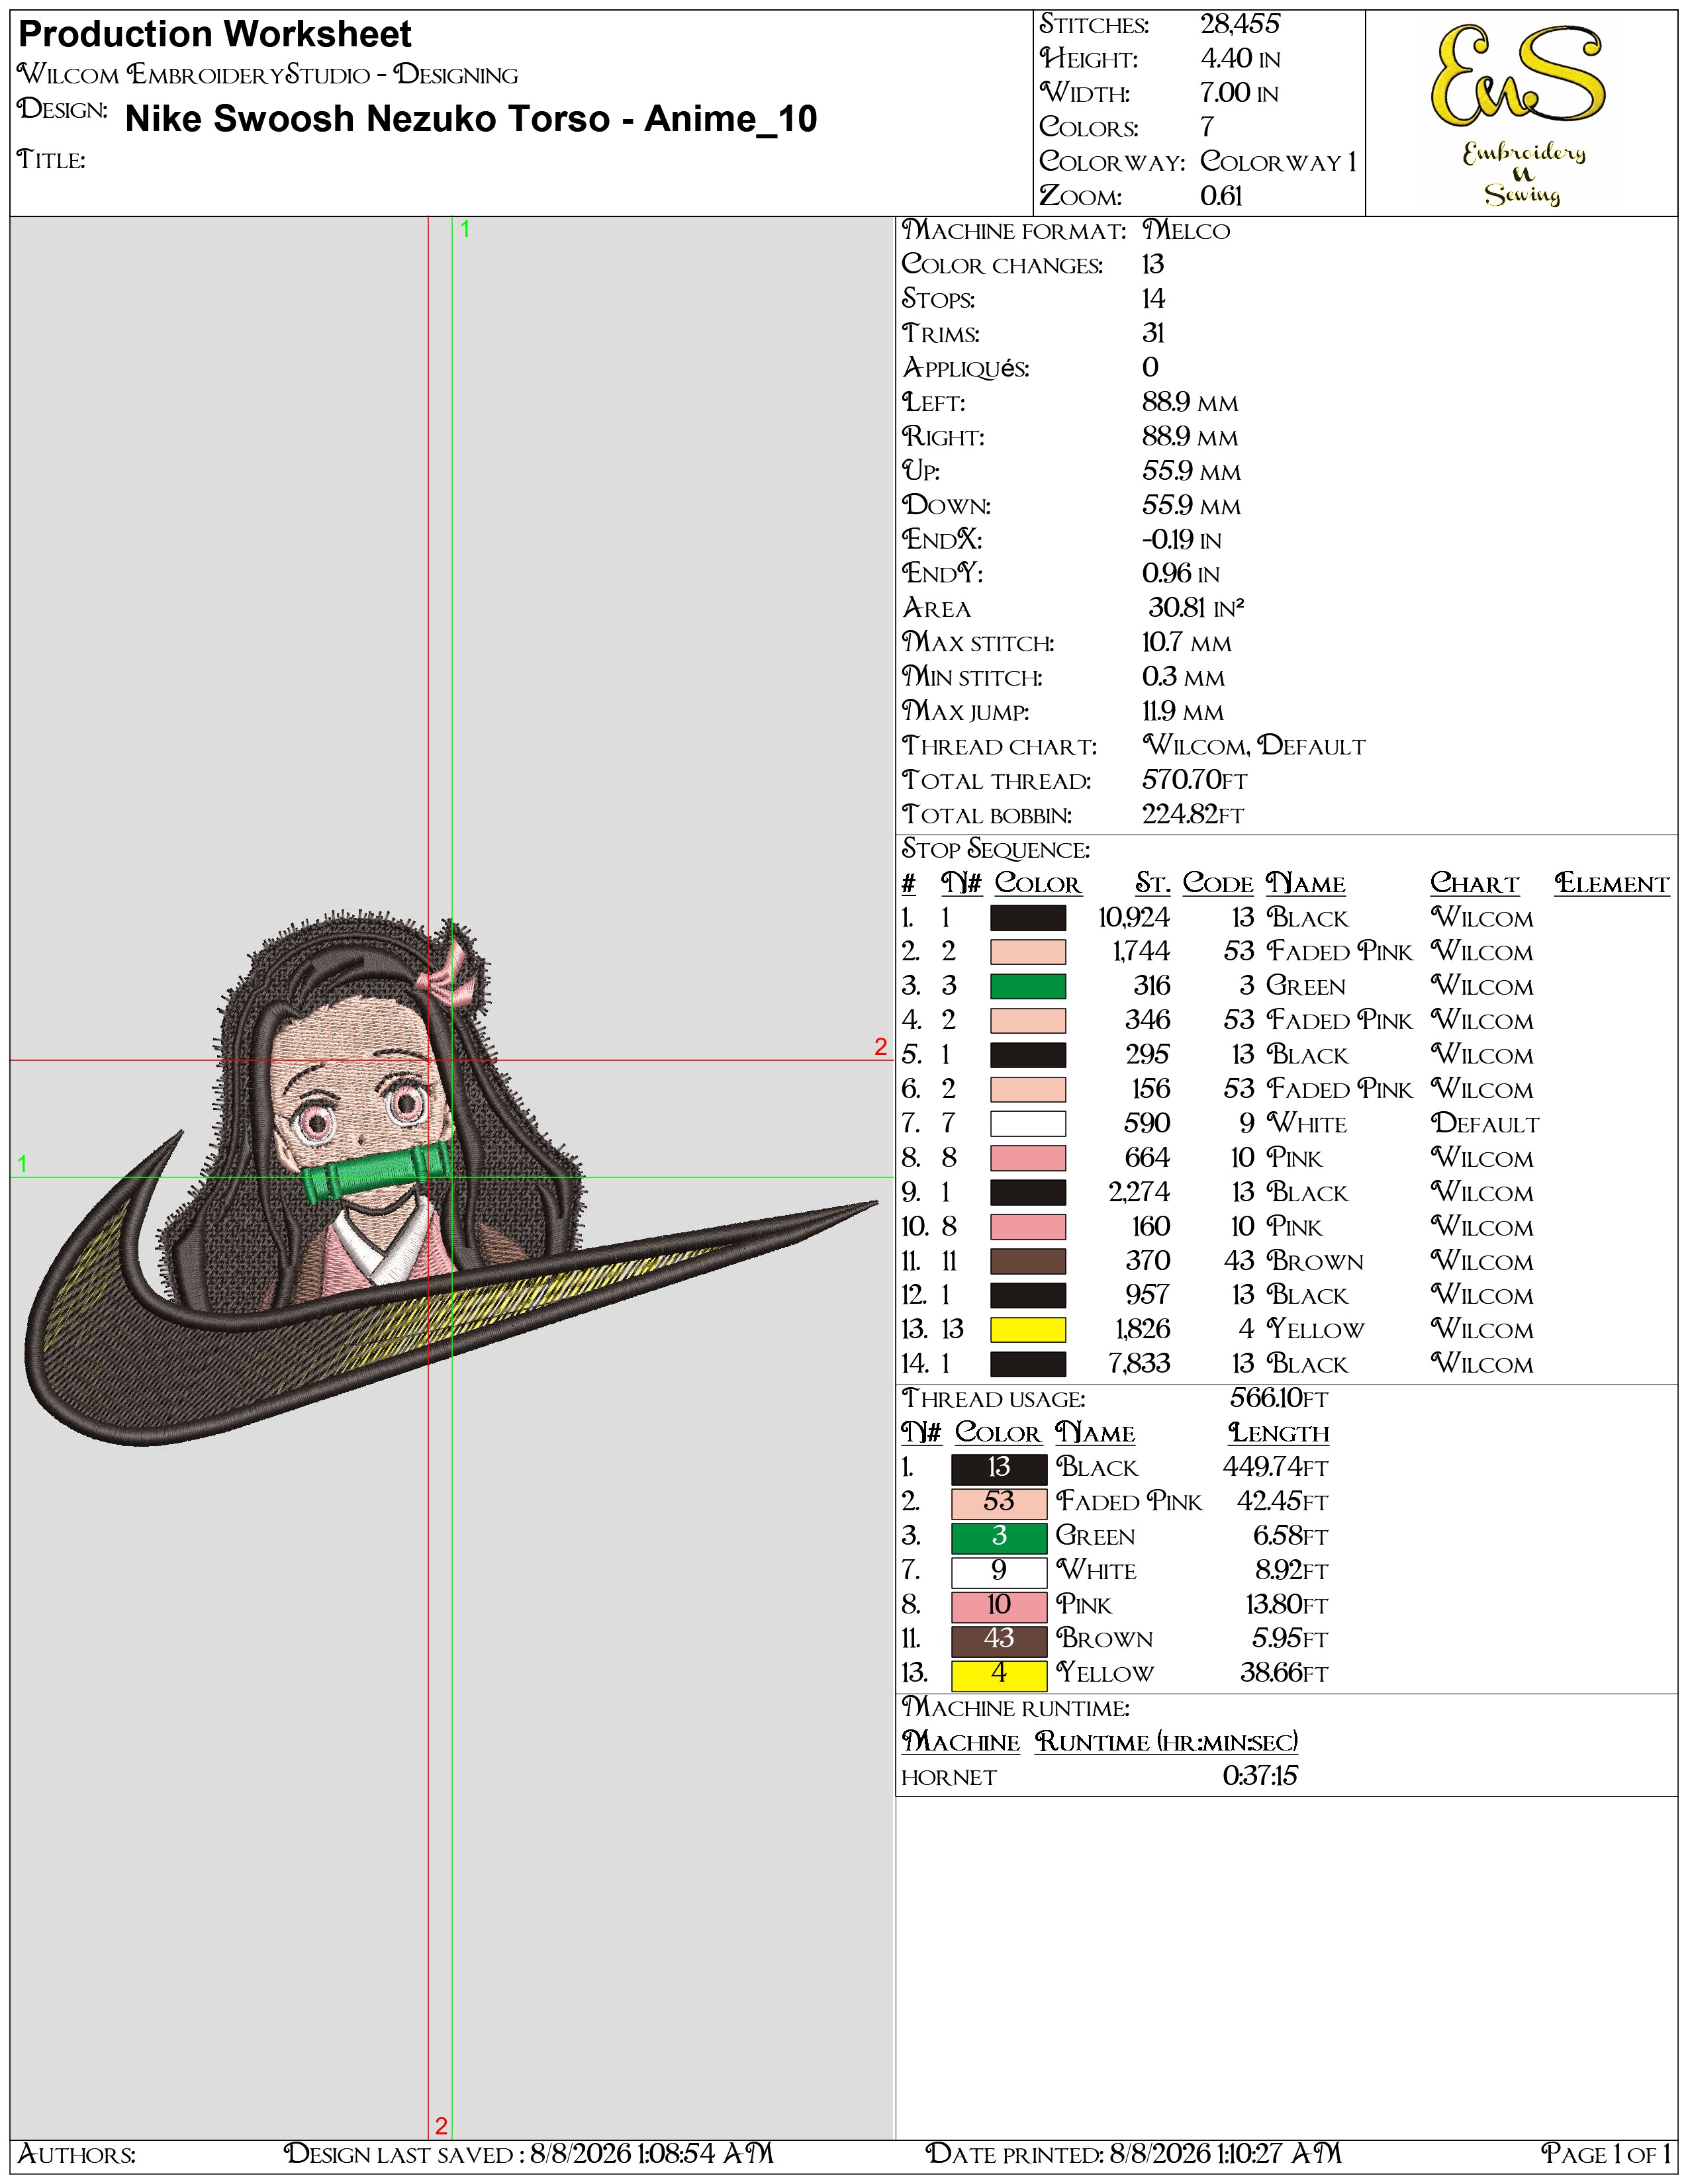This screenshot has width=1688, height=2184.
Task: Click the Machine Format value "Melco"
Action: [1186, 231]
